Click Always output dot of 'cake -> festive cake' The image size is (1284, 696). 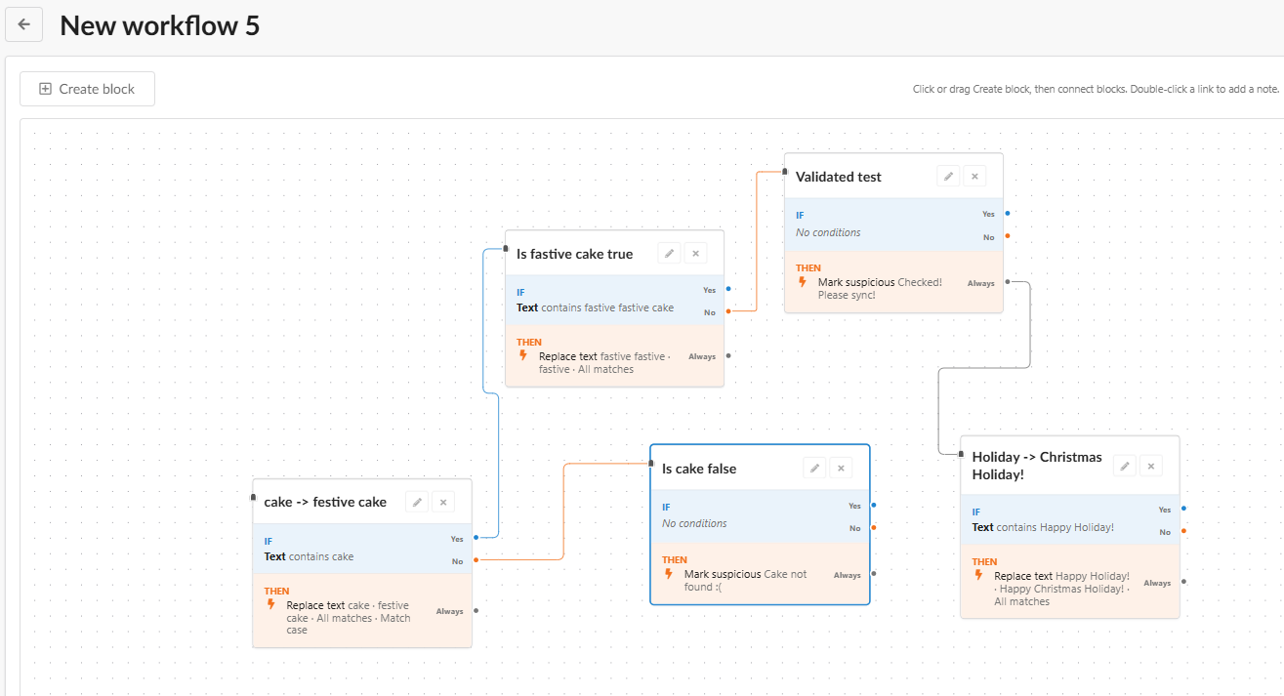coord(476,611)
